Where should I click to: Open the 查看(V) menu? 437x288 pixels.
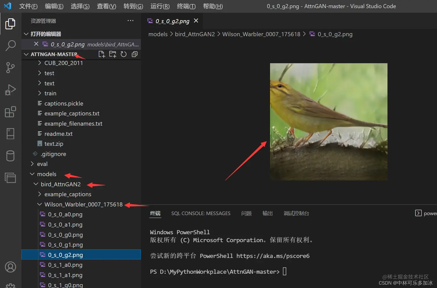[106, 6]
